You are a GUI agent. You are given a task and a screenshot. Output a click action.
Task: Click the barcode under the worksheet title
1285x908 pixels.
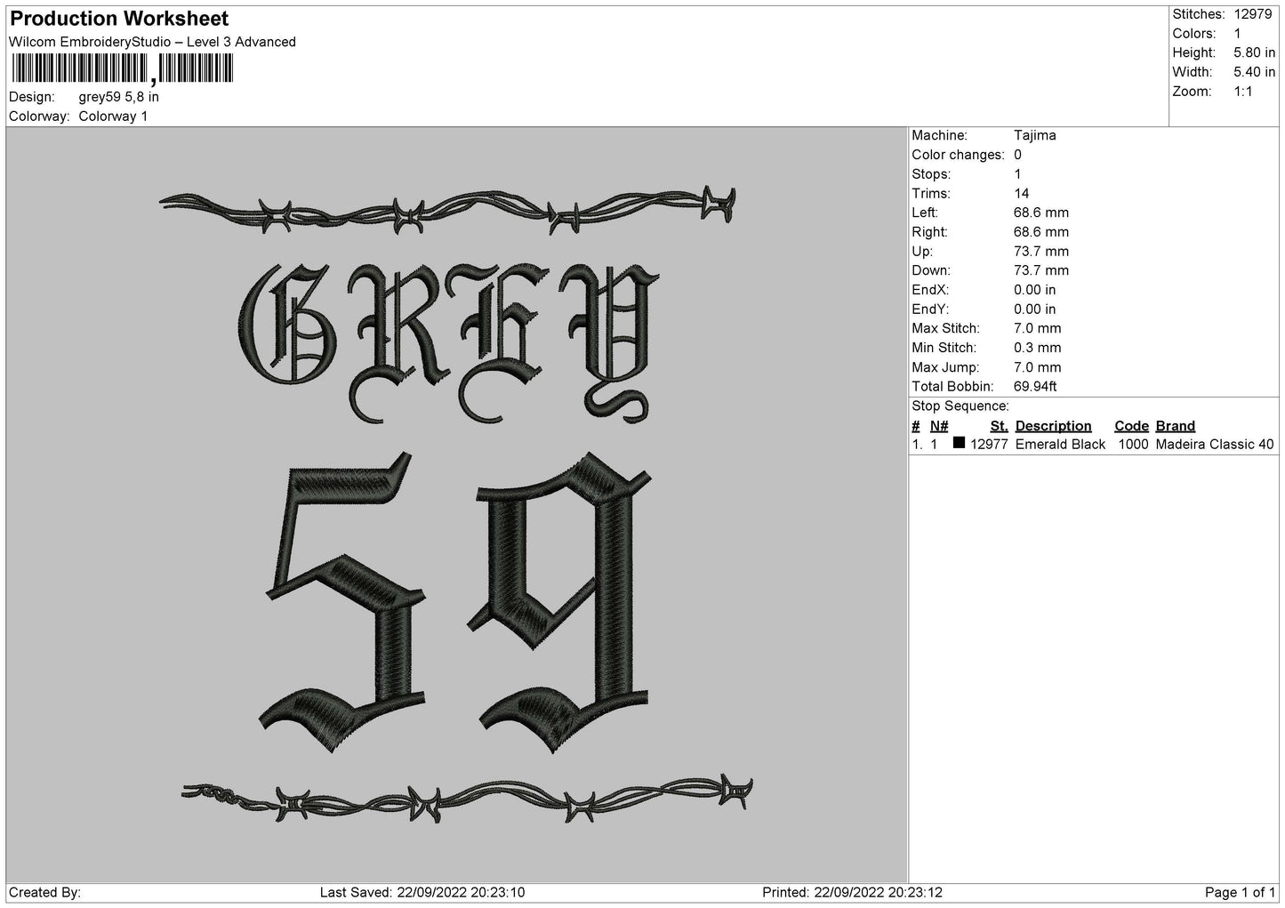click(x=122, y=68)
